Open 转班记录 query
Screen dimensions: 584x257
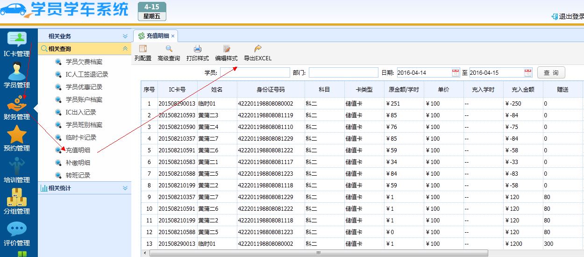78,175
